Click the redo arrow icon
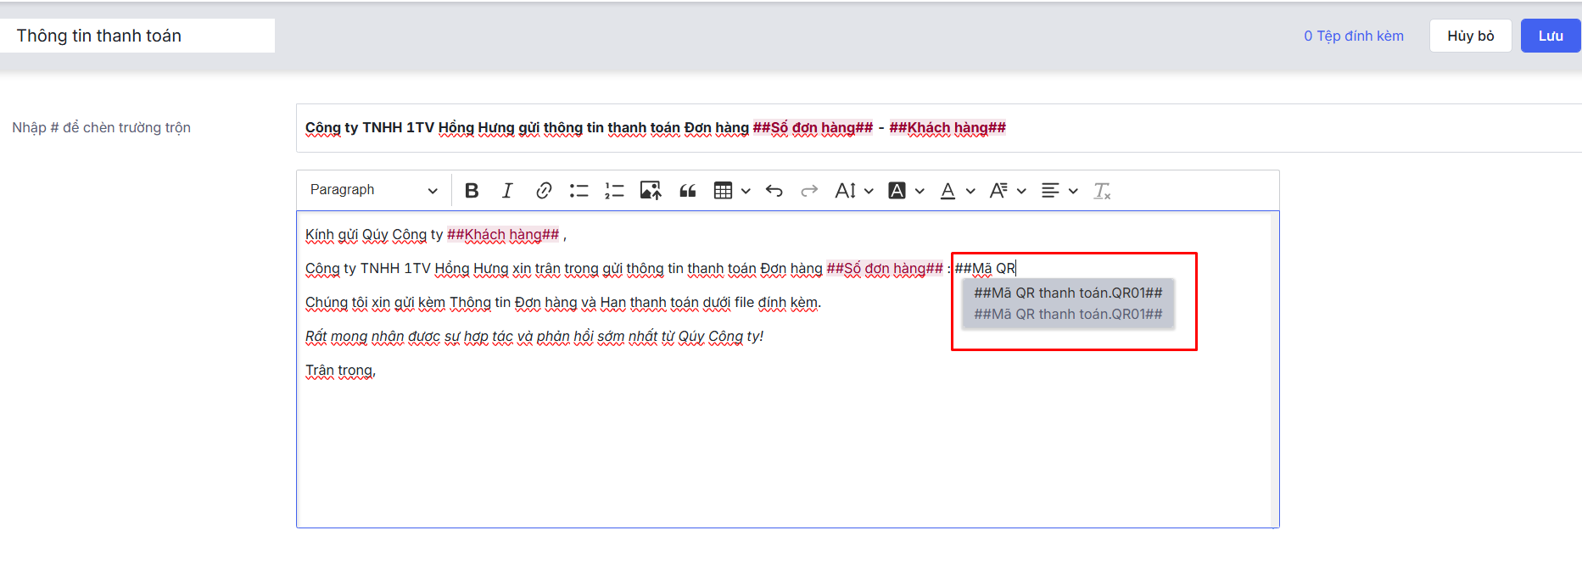Viewport: 1582px width, 575px height. click(809, 191)
